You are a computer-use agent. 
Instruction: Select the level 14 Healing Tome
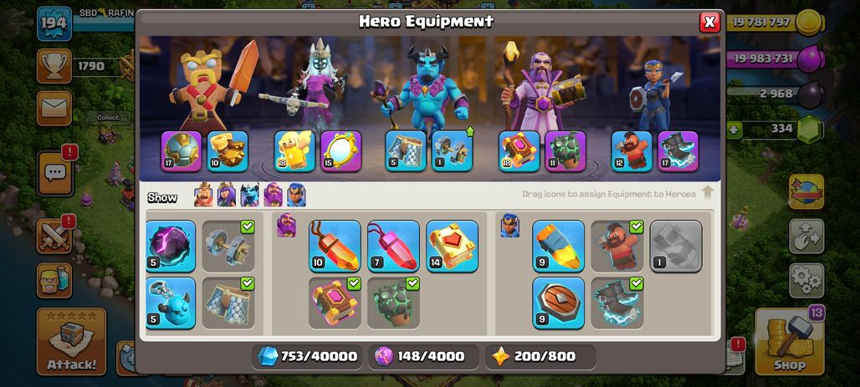452,246
